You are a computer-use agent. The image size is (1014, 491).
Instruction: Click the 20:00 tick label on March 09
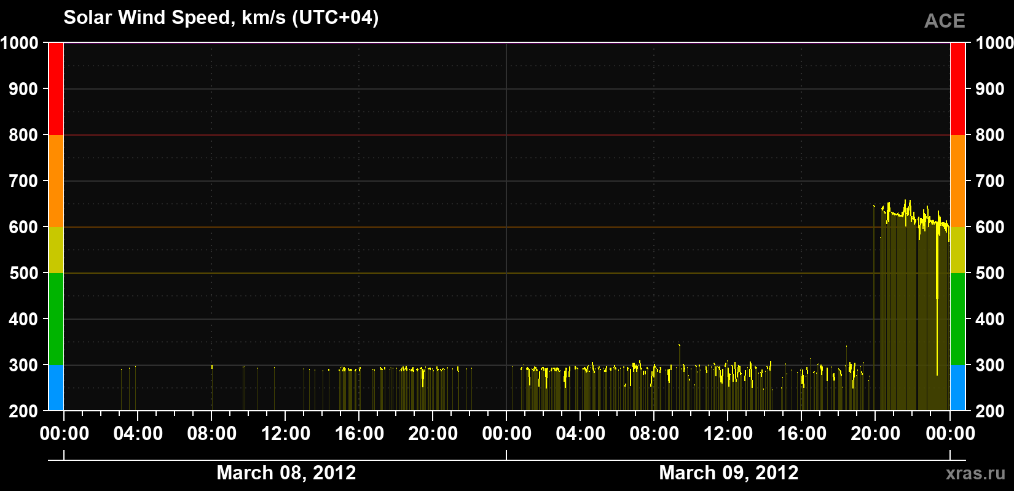[875, 434]
